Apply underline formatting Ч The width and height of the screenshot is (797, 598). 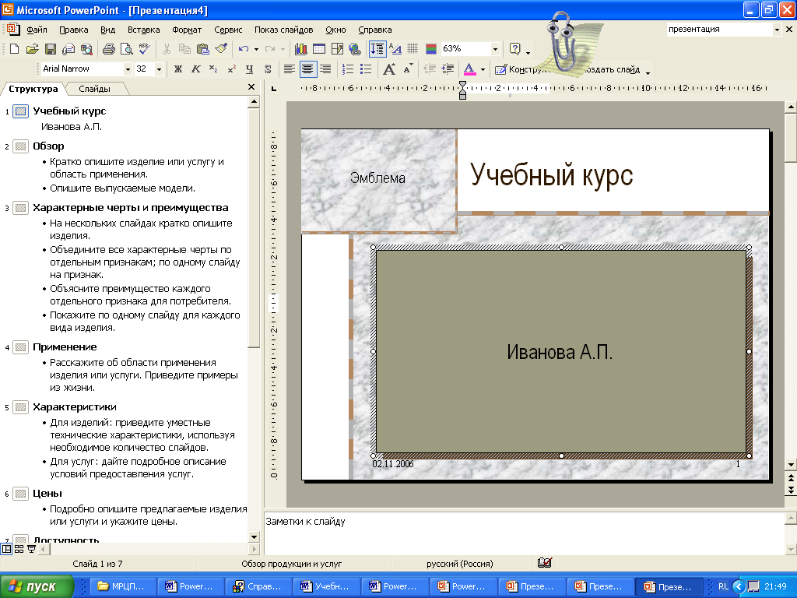(x=250, y=69)
